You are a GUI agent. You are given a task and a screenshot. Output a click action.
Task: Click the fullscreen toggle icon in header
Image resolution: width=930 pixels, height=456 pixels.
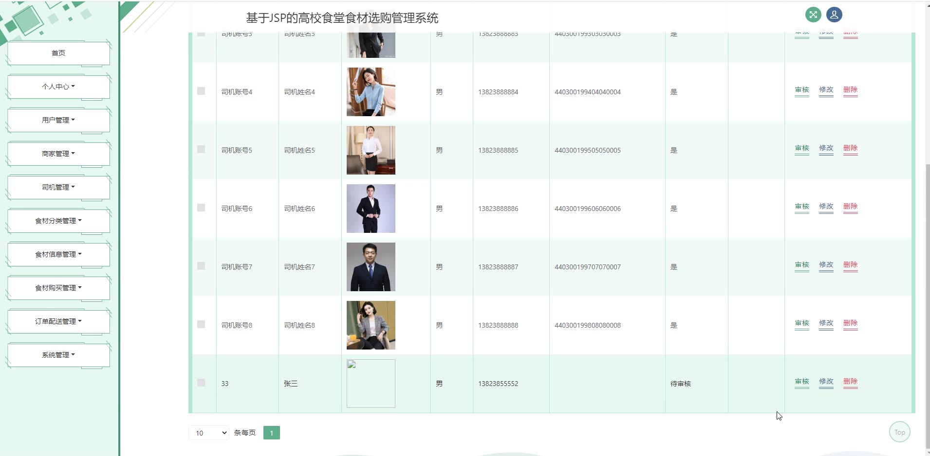point(813,15)
